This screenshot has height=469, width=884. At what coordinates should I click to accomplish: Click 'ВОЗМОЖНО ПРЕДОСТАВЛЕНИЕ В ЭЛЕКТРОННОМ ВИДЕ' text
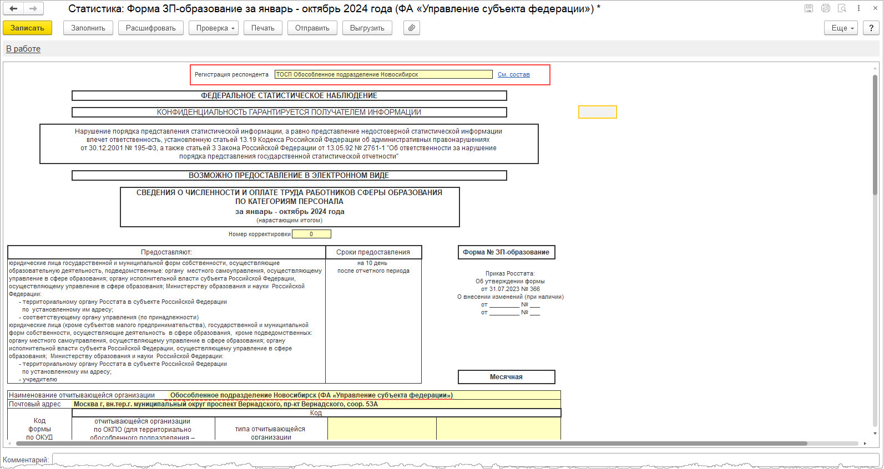click(289, 176)
